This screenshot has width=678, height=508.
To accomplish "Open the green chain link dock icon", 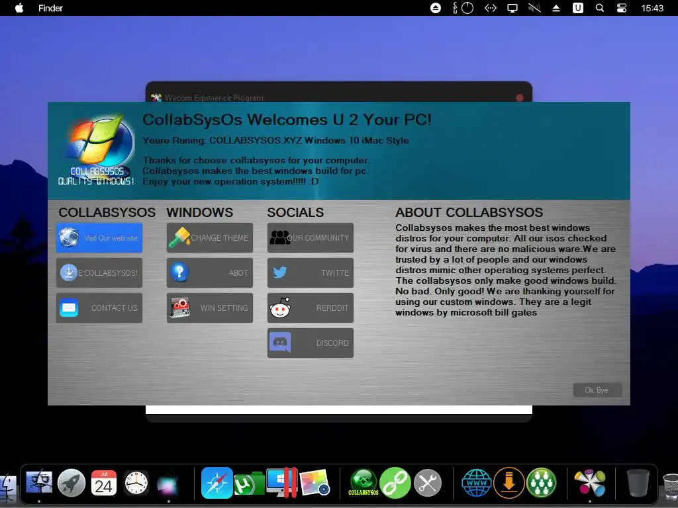I will [x=395, y=483].
